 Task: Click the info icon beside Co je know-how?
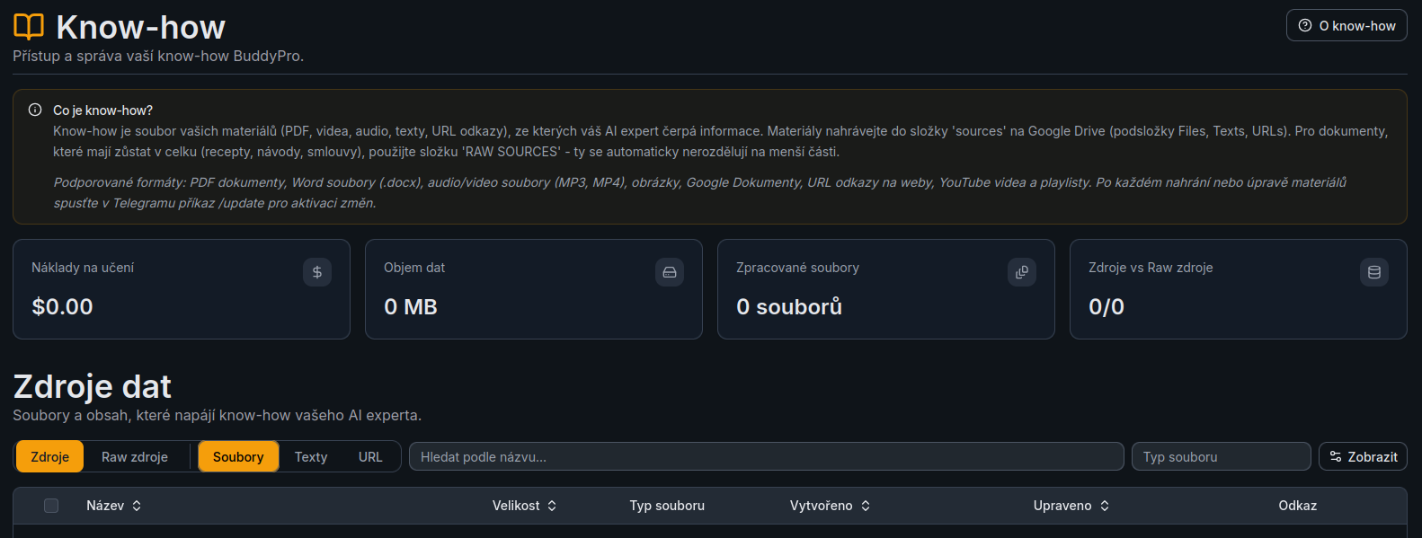click(x=35, y=110)
